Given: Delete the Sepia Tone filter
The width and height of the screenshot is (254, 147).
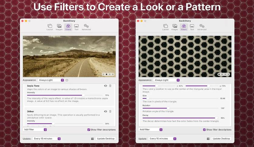Looking at the screenshot, I should point(110,86).
